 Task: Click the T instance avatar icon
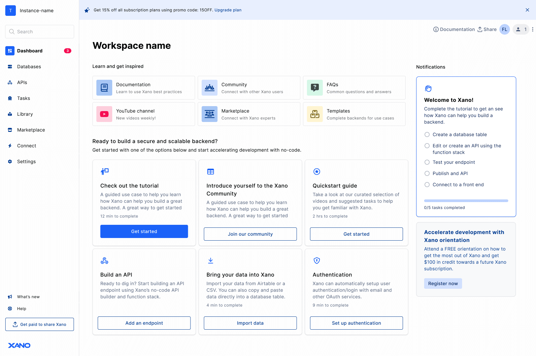pos(11,11)
